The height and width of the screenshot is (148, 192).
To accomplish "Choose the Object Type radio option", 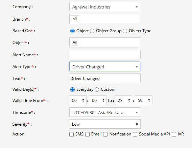I will click(125, 31).
